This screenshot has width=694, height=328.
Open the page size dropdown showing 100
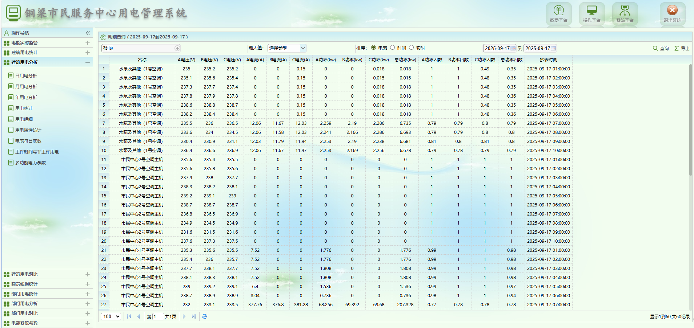click(x=111, y=316)
